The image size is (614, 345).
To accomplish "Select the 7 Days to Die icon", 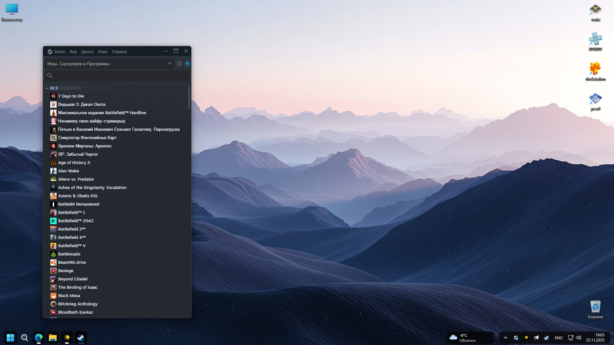I will (x=53, y=96).
